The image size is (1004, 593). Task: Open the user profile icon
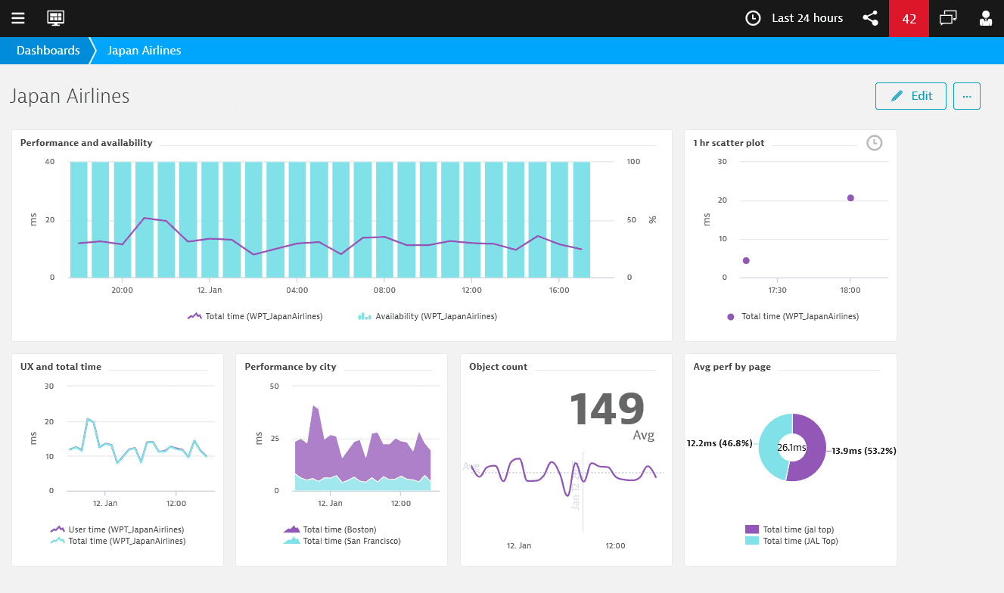click(985, 18)
